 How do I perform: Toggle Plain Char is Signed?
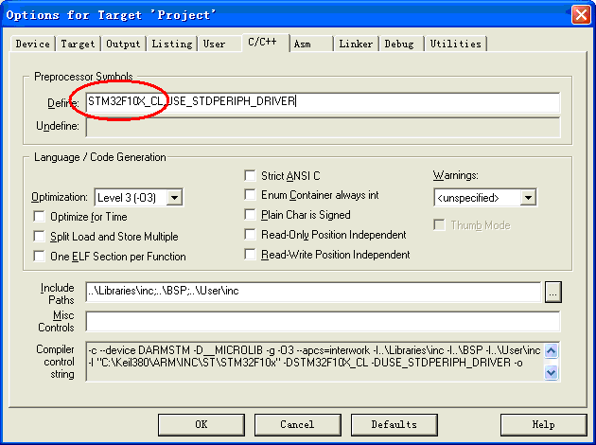click(251, 215)
